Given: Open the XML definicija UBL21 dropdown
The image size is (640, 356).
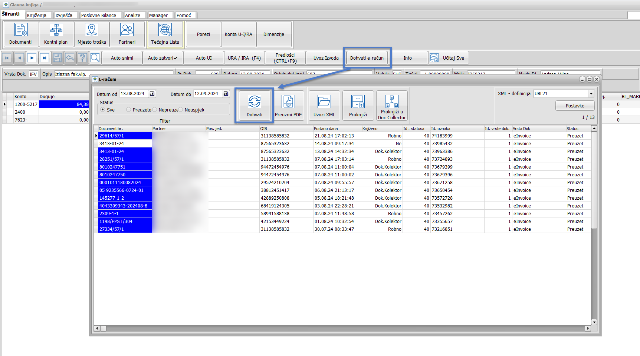Looking at the screenshot, I should tap(591, 94).
